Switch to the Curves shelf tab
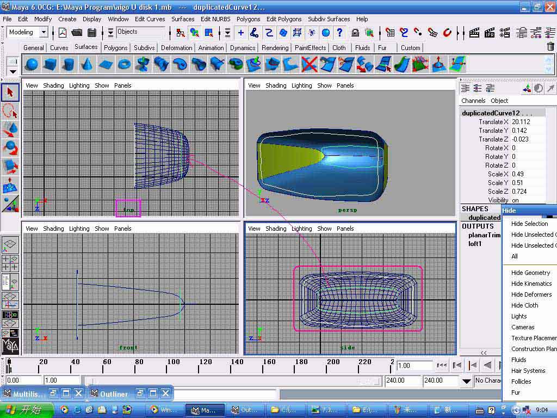The width and height of the screenshot is (557, 418). 59,48
